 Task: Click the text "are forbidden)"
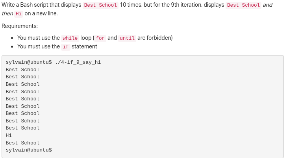[155, 38]
